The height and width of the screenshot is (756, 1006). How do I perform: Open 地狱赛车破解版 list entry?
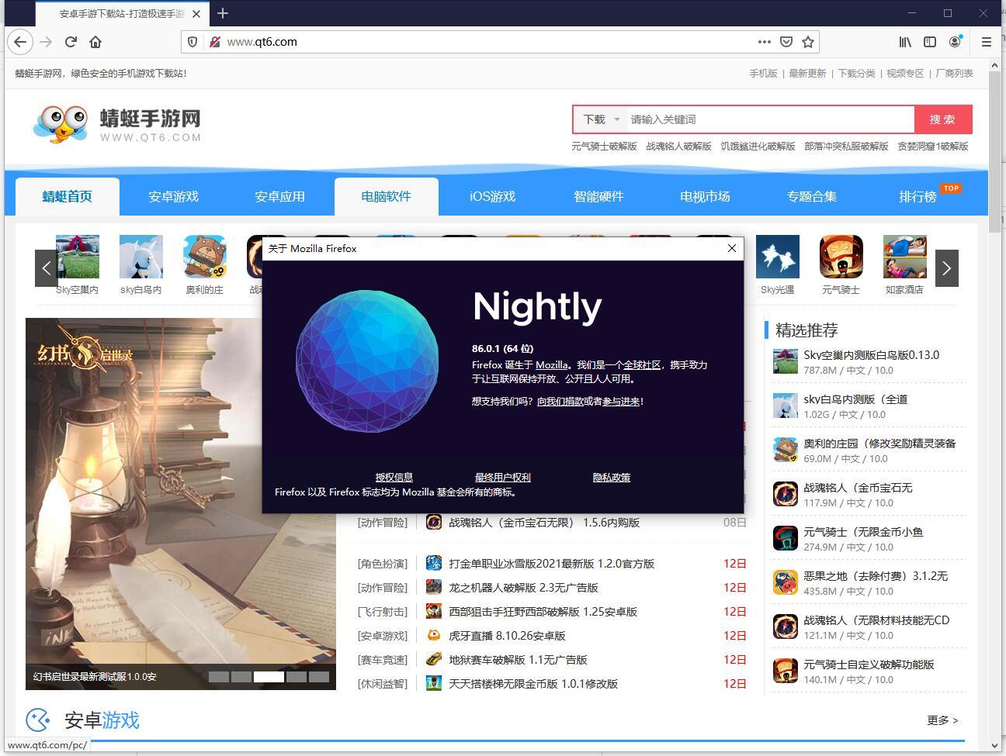[518, 660]
